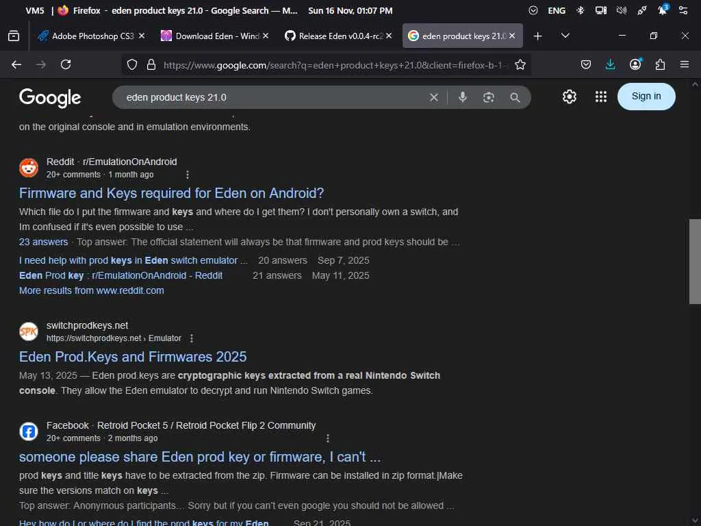Open Firefox account menu

(635, 65)
